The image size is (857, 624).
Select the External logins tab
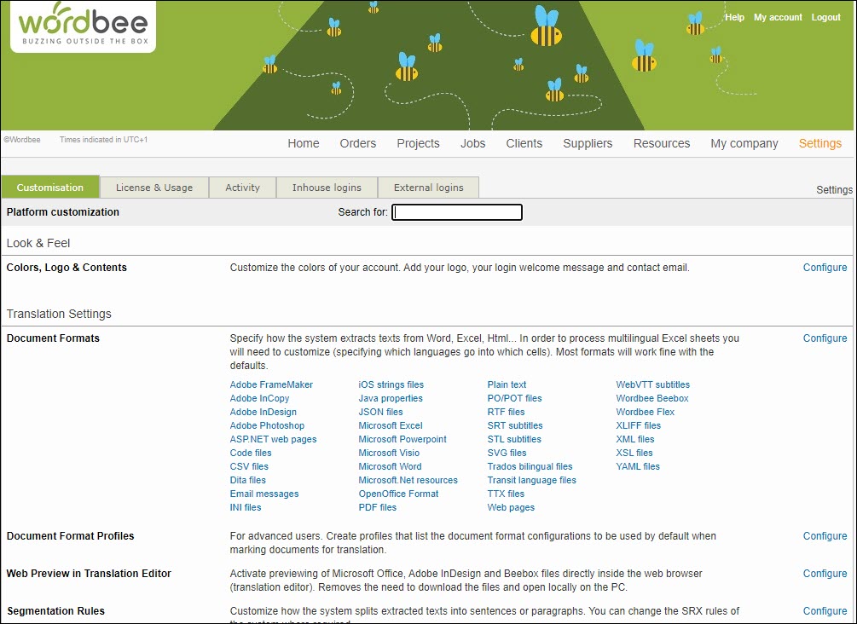[429, 188]
